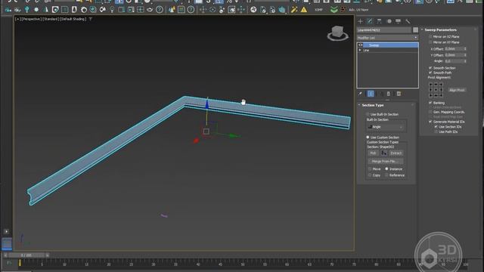
Task: Click the teapot toolbar icon
Action: click(282, 10)
